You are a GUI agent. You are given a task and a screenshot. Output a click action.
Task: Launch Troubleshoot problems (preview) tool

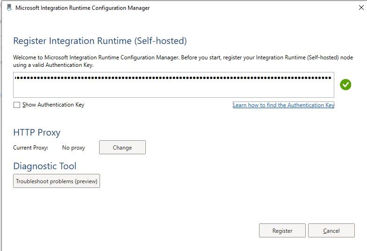57,181
